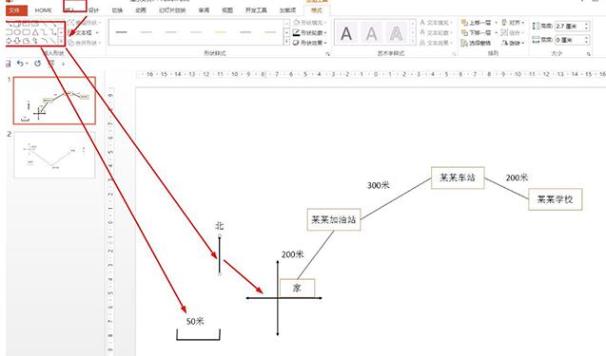Open the 设计 (Design) ribbon tab
The image size is (606, 356).
(94, 10)
